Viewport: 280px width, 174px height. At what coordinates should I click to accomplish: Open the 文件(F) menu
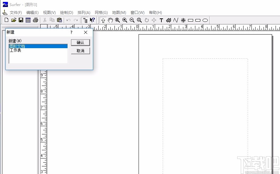pos(16,12)
